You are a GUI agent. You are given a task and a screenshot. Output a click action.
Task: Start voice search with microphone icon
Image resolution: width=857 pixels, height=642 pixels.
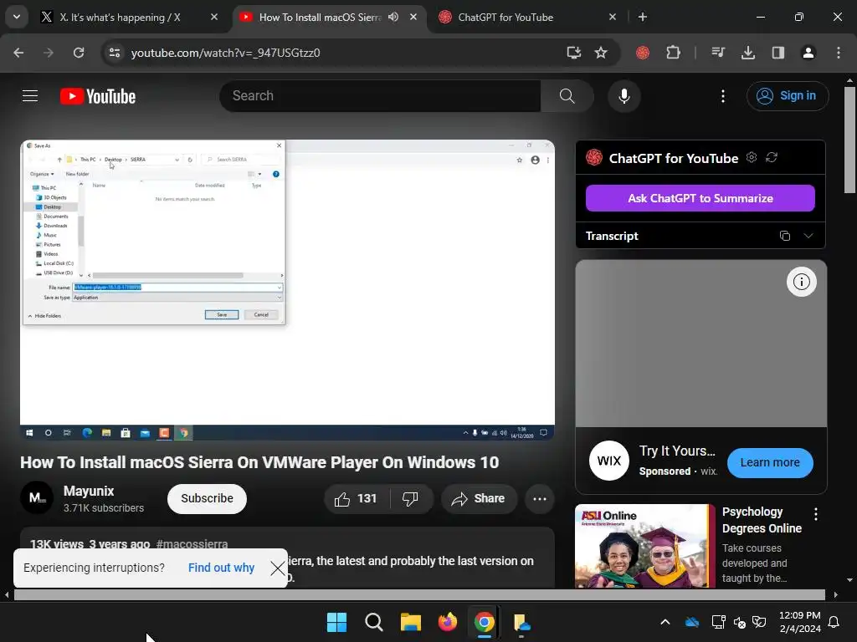(x=624, y=96)
